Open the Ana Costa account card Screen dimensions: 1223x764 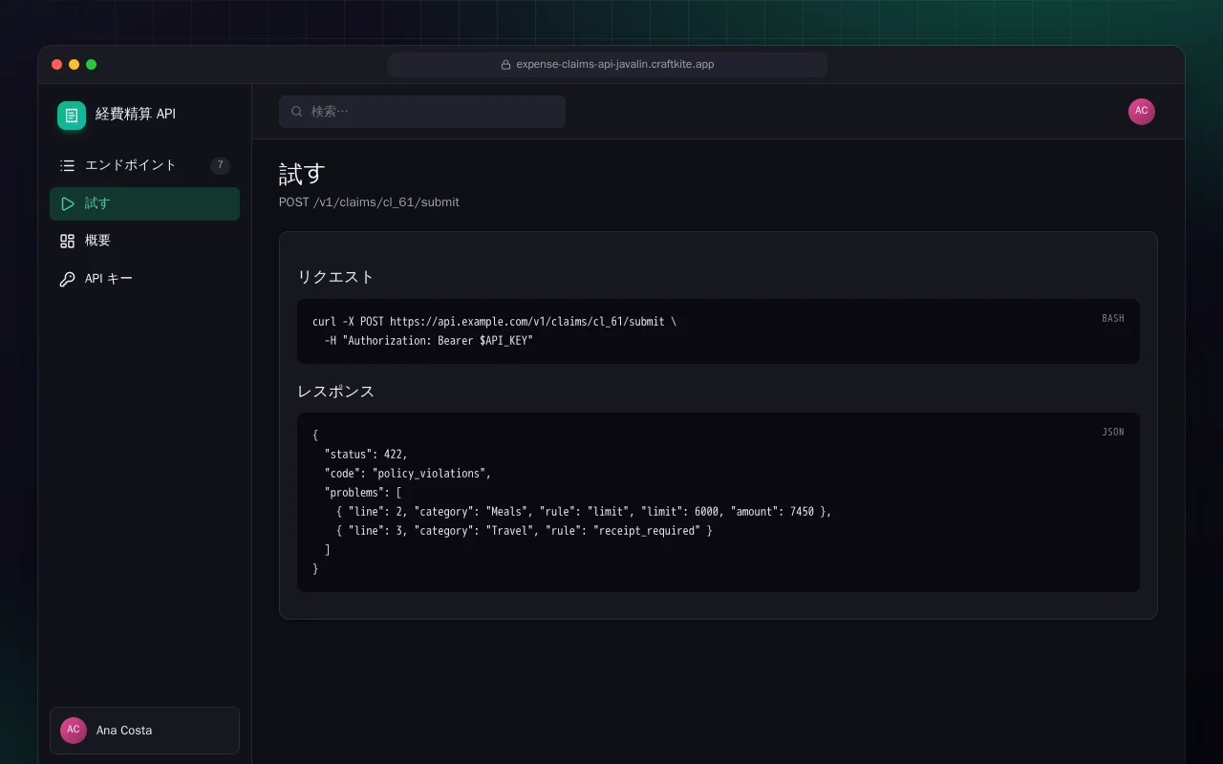tap(144, 731)
